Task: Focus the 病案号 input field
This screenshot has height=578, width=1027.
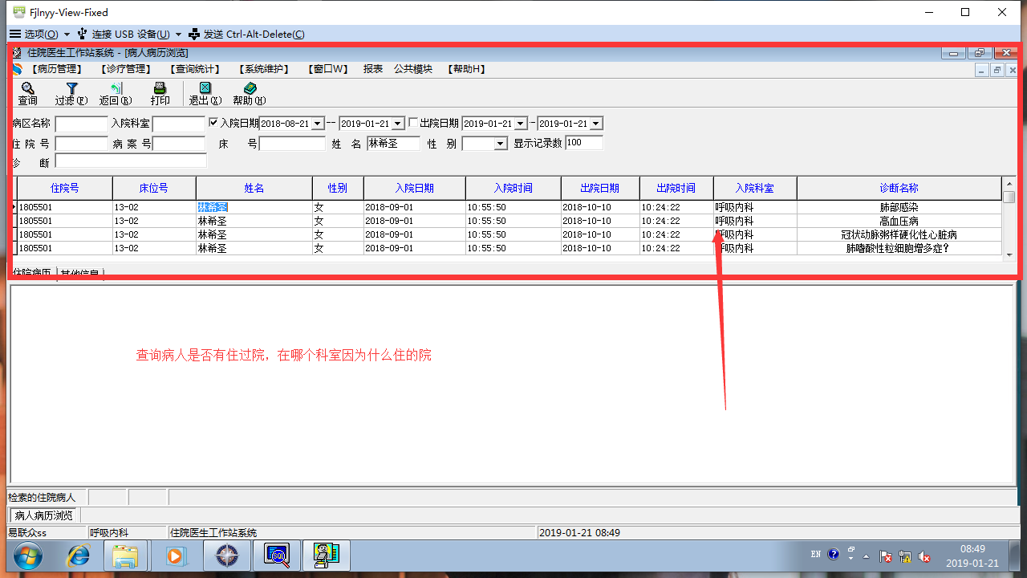Action: pos(179,144)
